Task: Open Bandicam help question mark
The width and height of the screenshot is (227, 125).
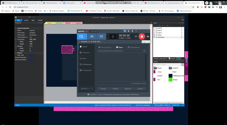Action: click(136, 31)
